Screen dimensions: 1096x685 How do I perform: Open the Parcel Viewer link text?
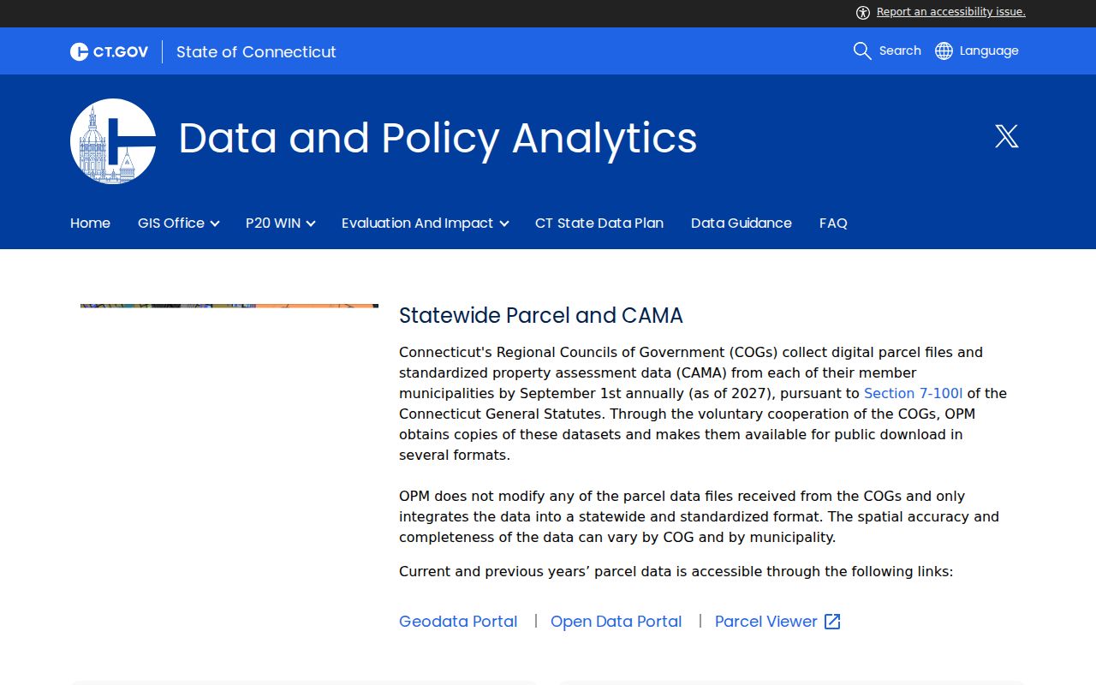pyautogui.click(x=766, y=622)
